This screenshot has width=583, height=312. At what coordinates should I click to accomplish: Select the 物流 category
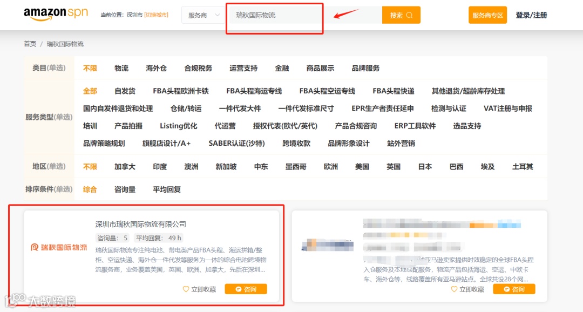click(x=121, y=68)
